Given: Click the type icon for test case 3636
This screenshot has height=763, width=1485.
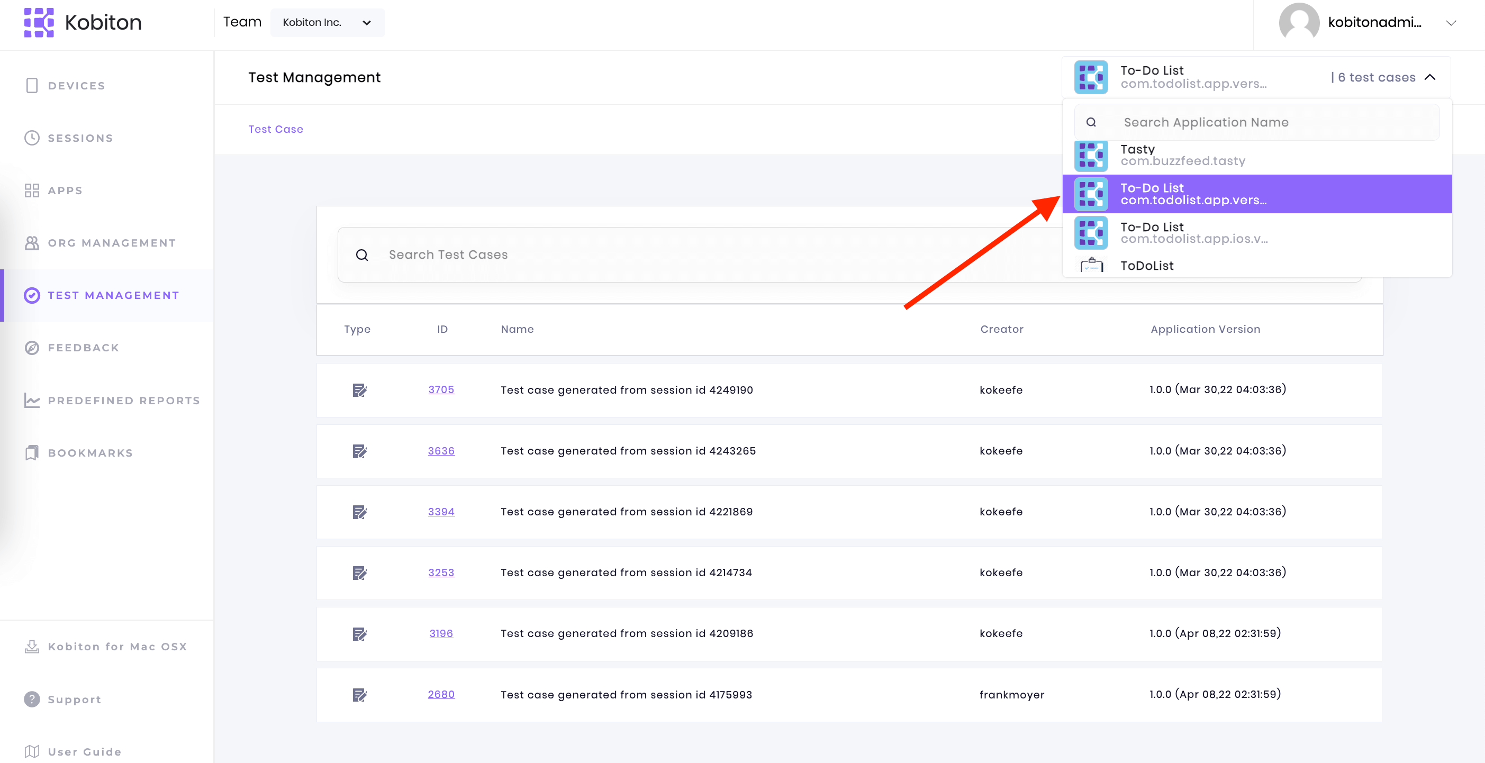Looking at the screenshot, I should [x=359, y=451].
